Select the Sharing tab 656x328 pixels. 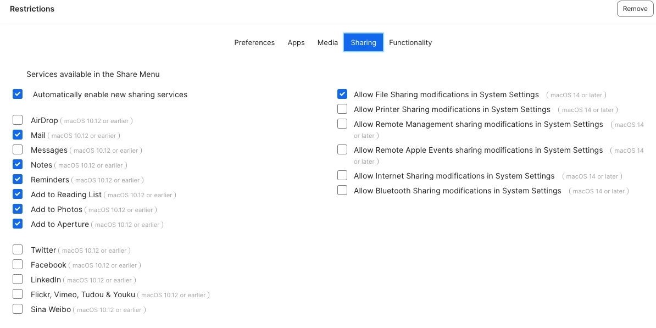click(x=364, y=42)
